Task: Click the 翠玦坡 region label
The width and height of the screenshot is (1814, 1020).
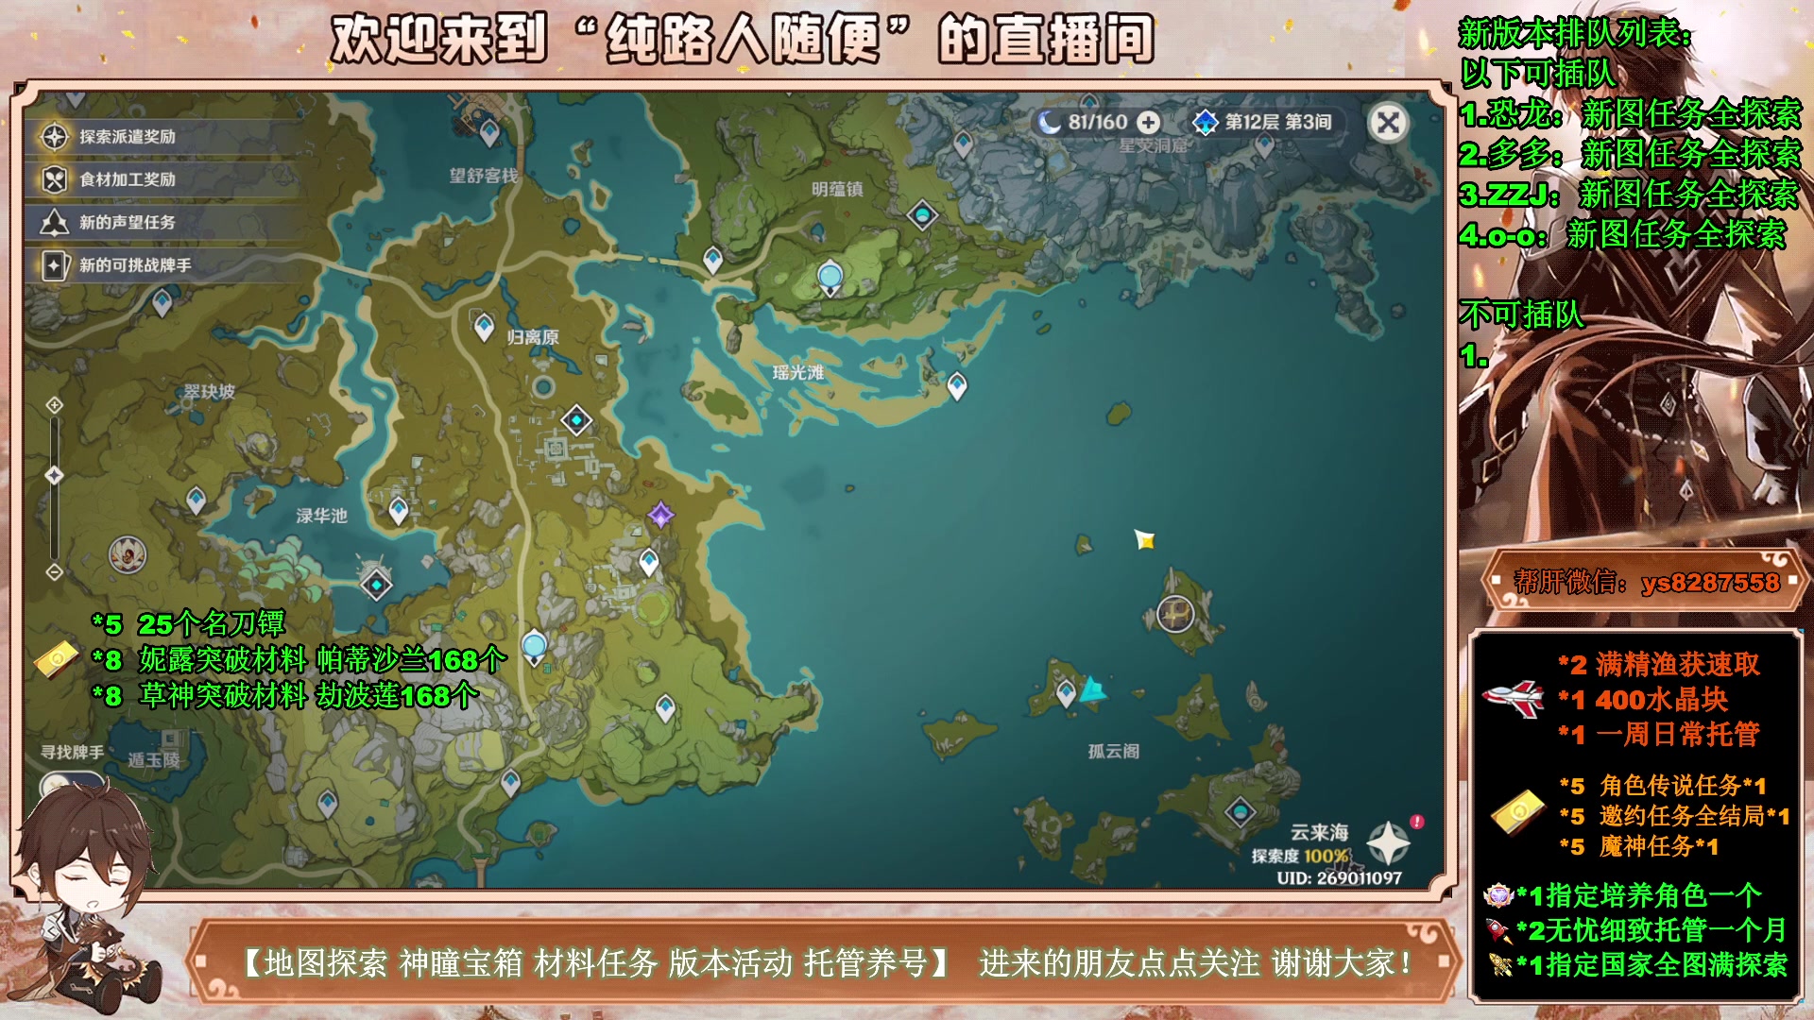Action: pos(209,392)
